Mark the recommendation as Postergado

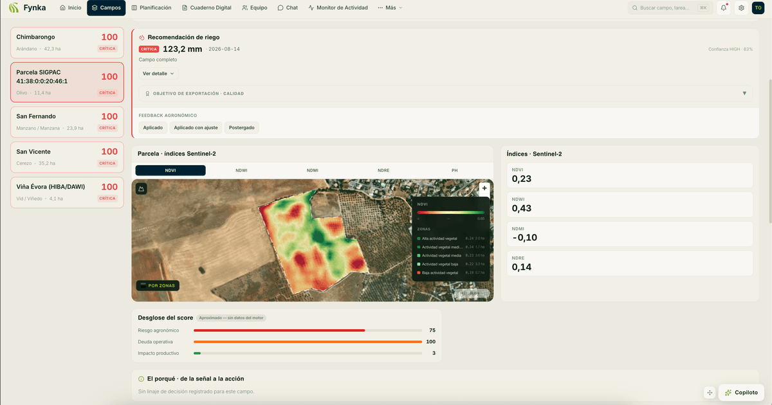[242, 127]
